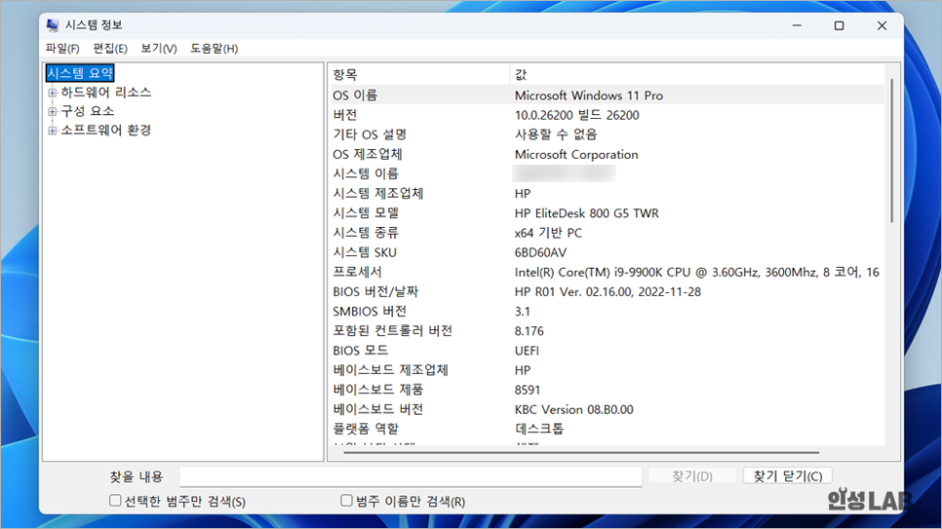Viewport: 942px width, 529px height.
Task: Click the 값 column header
Action: (697, 74)
